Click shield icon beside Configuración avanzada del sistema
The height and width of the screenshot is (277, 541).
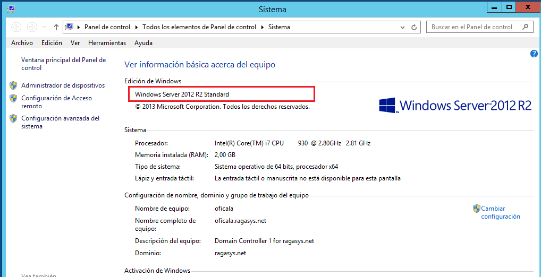[x=13, y=118]
